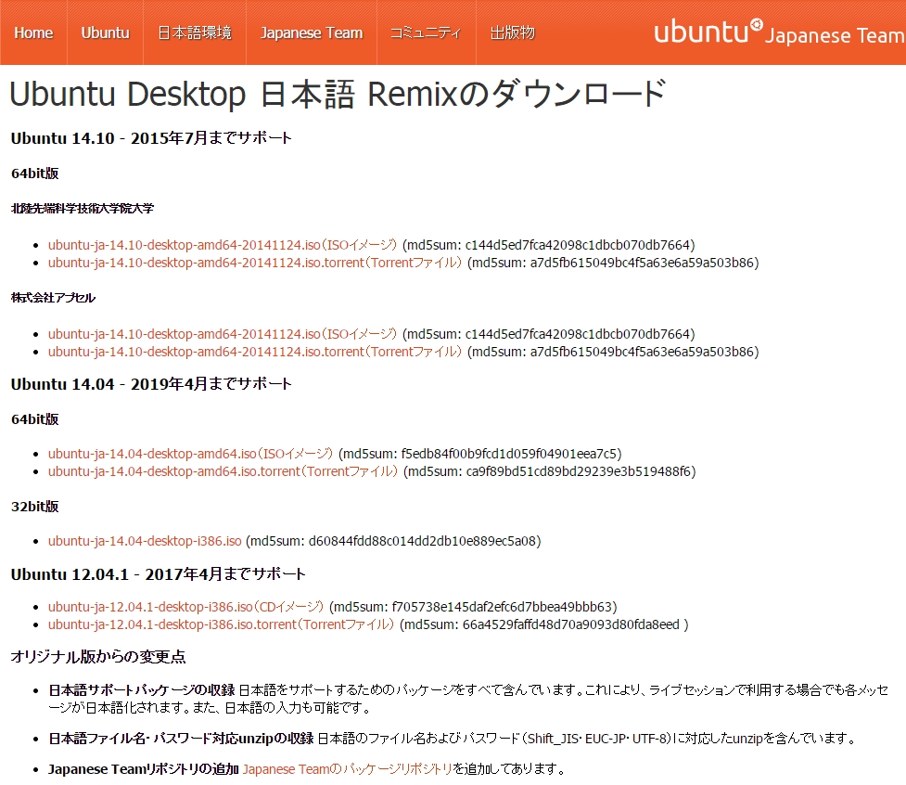Download ubuntu-ja-12.04.1-desktop-i386.iso.torrent file
The width and height of the screenshot is (906, 785).
click(222, 624)
